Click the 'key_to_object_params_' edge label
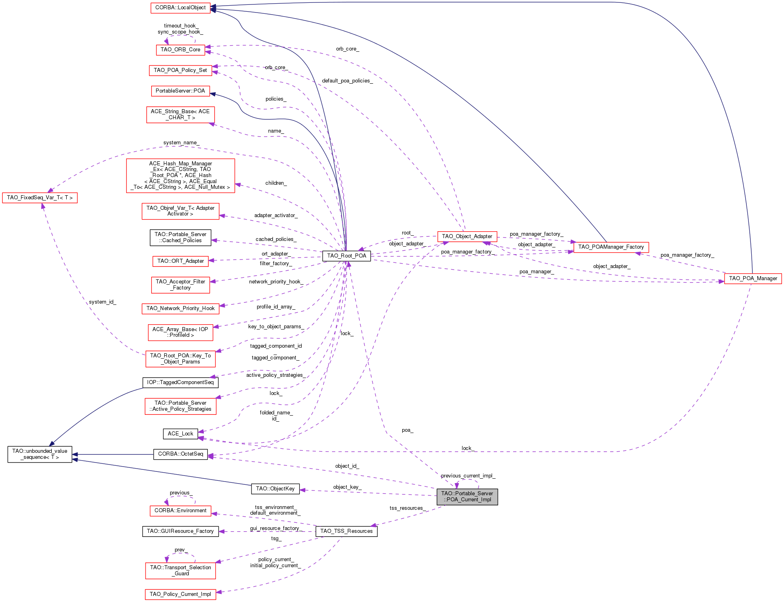The width and height of the screenshot is (784, 602). [276, 327]
